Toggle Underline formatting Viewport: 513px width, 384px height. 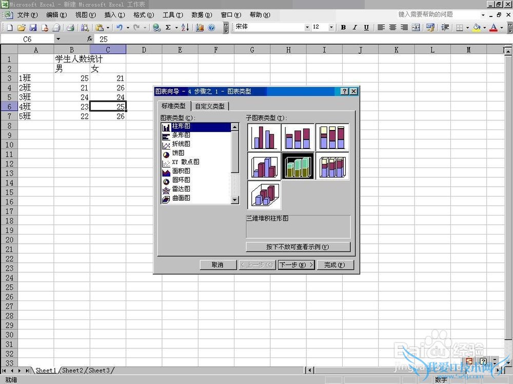[x=366, y=28]
